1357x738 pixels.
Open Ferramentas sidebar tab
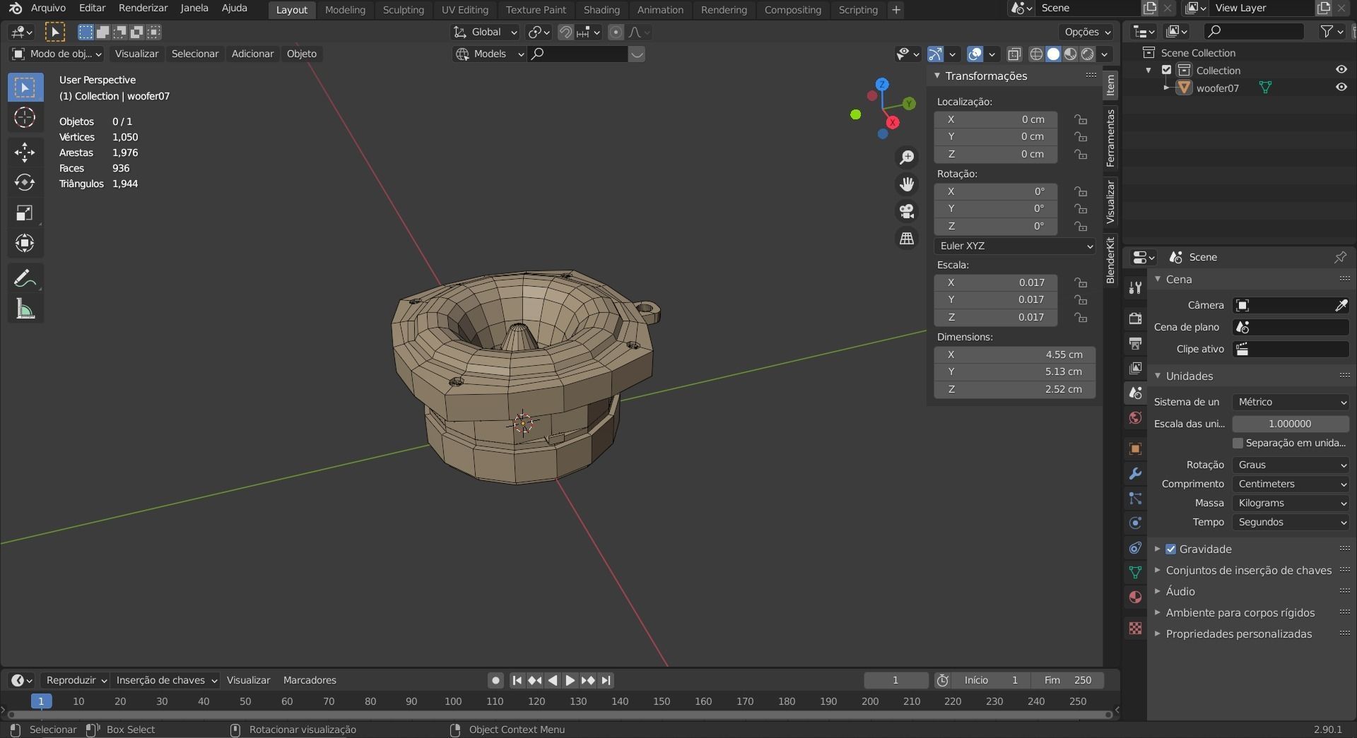pos(1110,138)
